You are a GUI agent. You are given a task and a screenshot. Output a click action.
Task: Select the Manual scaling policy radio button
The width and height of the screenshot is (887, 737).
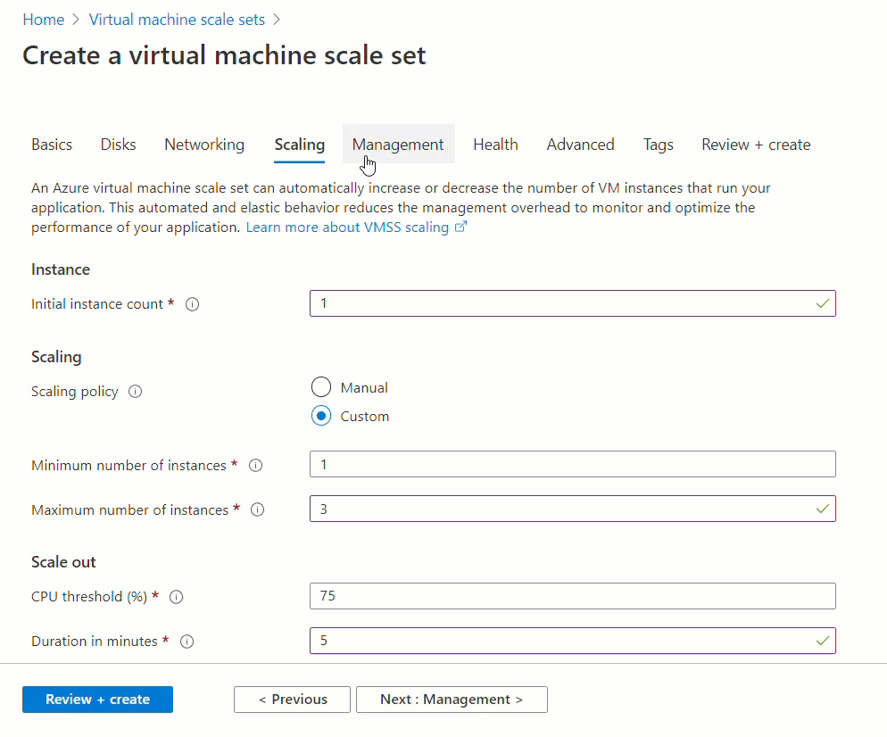tap(321, 387)
